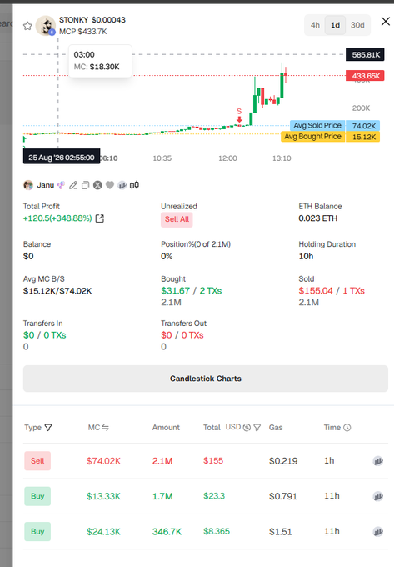Click the red S sell marker on chart

[x=239, y=115]
